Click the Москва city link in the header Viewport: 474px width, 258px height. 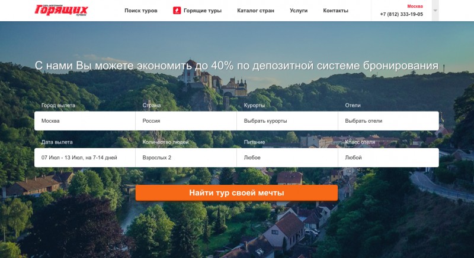[x=415, y=6]
